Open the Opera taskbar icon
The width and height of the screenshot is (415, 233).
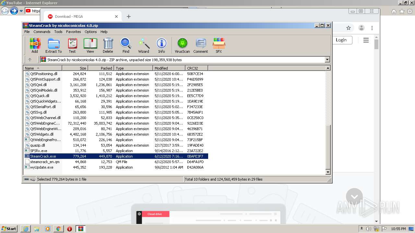[x=69, y=229]
